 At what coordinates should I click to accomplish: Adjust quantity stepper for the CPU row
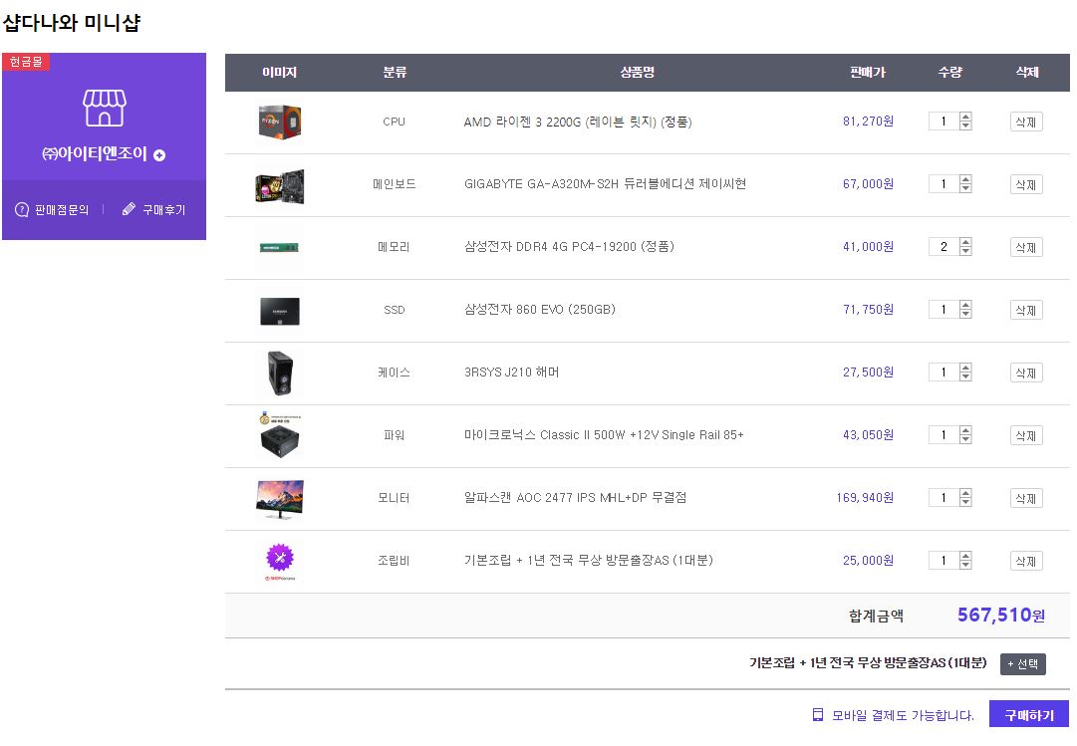965,122
